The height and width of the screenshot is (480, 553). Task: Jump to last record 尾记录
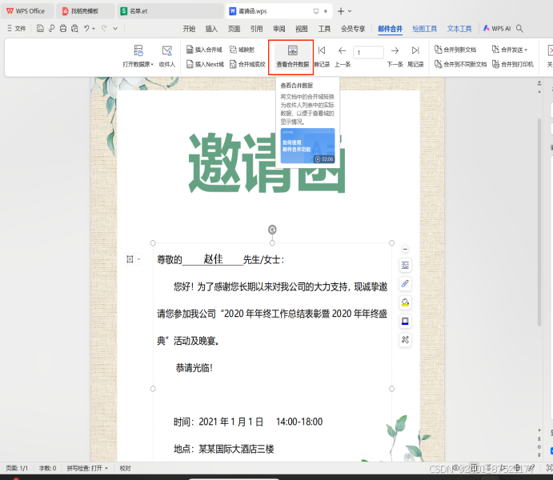click(415, 56)
